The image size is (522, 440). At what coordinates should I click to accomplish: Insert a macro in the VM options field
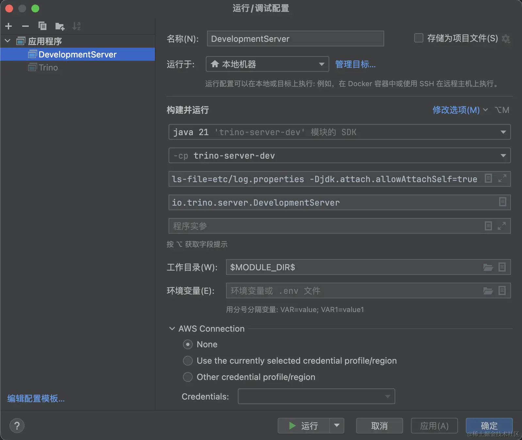tap(488, 178)
